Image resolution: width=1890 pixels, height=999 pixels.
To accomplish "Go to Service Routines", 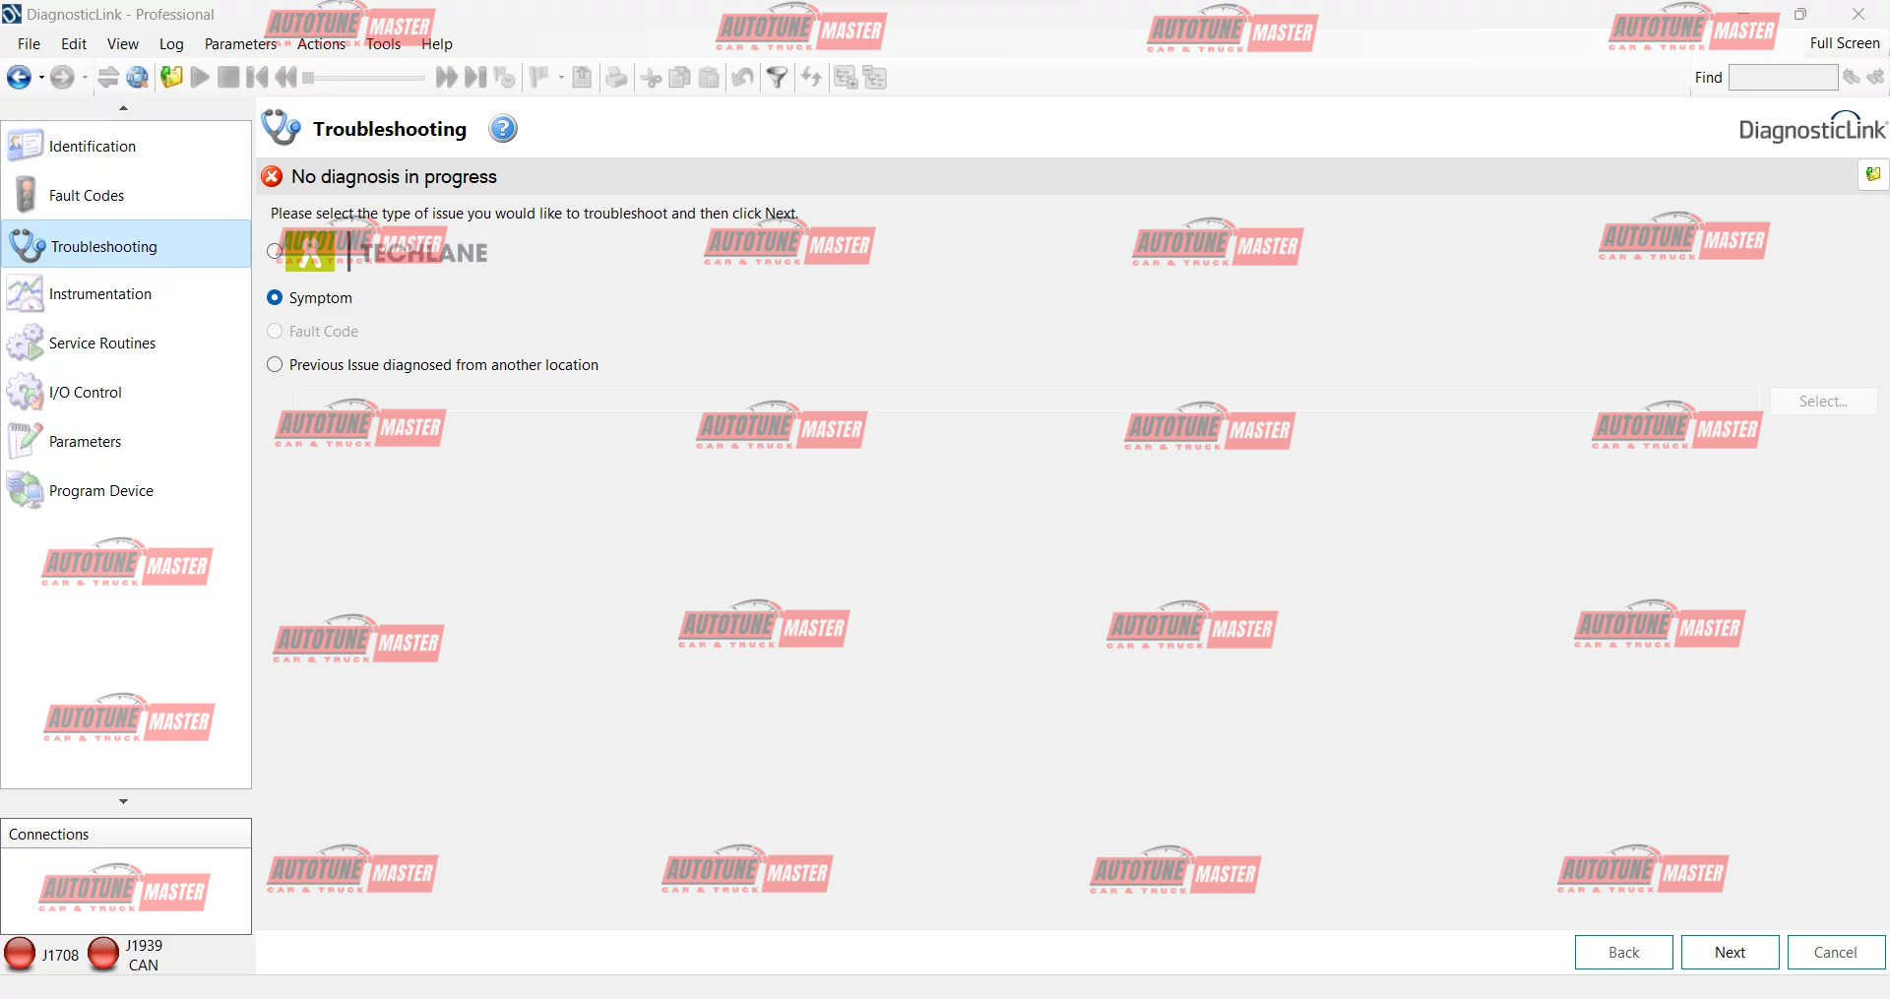I will (x=101, y=343).
